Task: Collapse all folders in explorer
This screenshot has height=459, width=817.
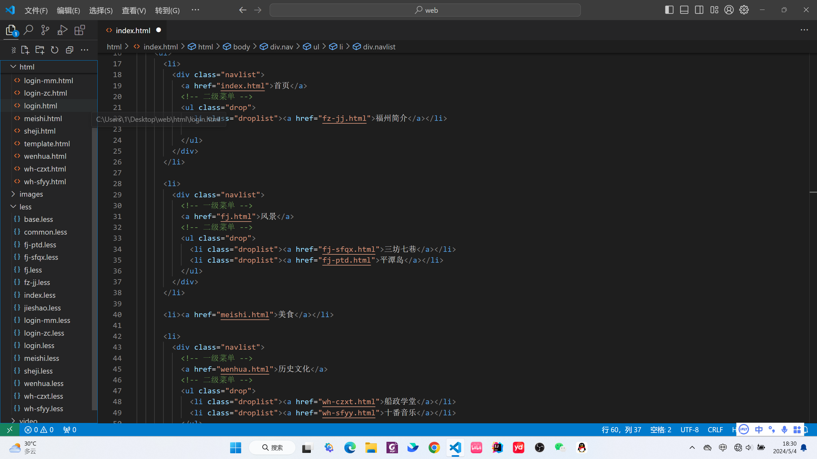Action: [x=70, y=50]
